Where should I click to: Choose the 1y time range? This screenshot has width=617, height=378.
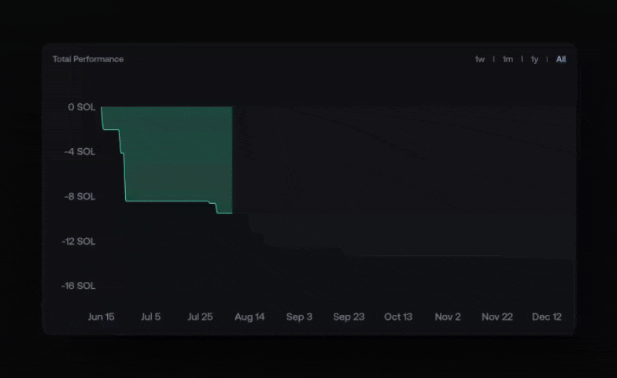click(534, 60)
